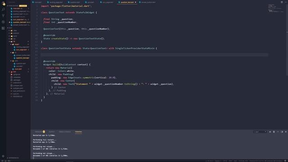Close the bottom terminal panel
Screen dimensions: 288x162
coord(286,132)
